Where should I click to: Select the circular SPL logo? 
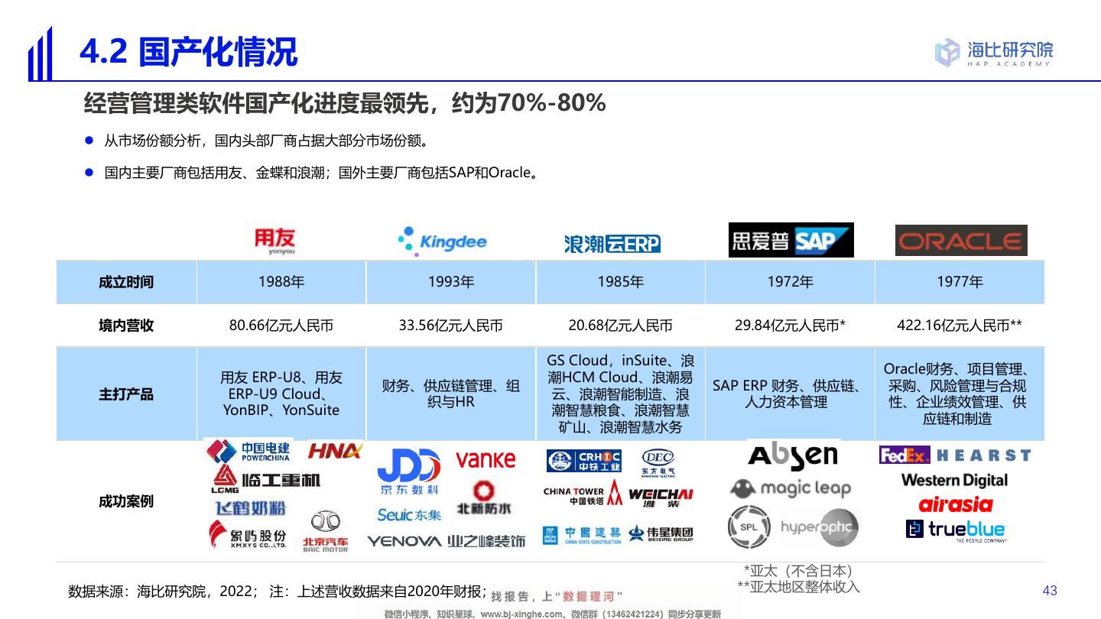click(x=749, y=527)
